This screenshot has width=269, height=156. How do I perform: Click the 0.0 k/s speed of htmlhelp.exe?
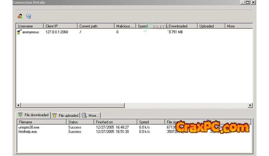pyautogui.click(x=144, y=132)
